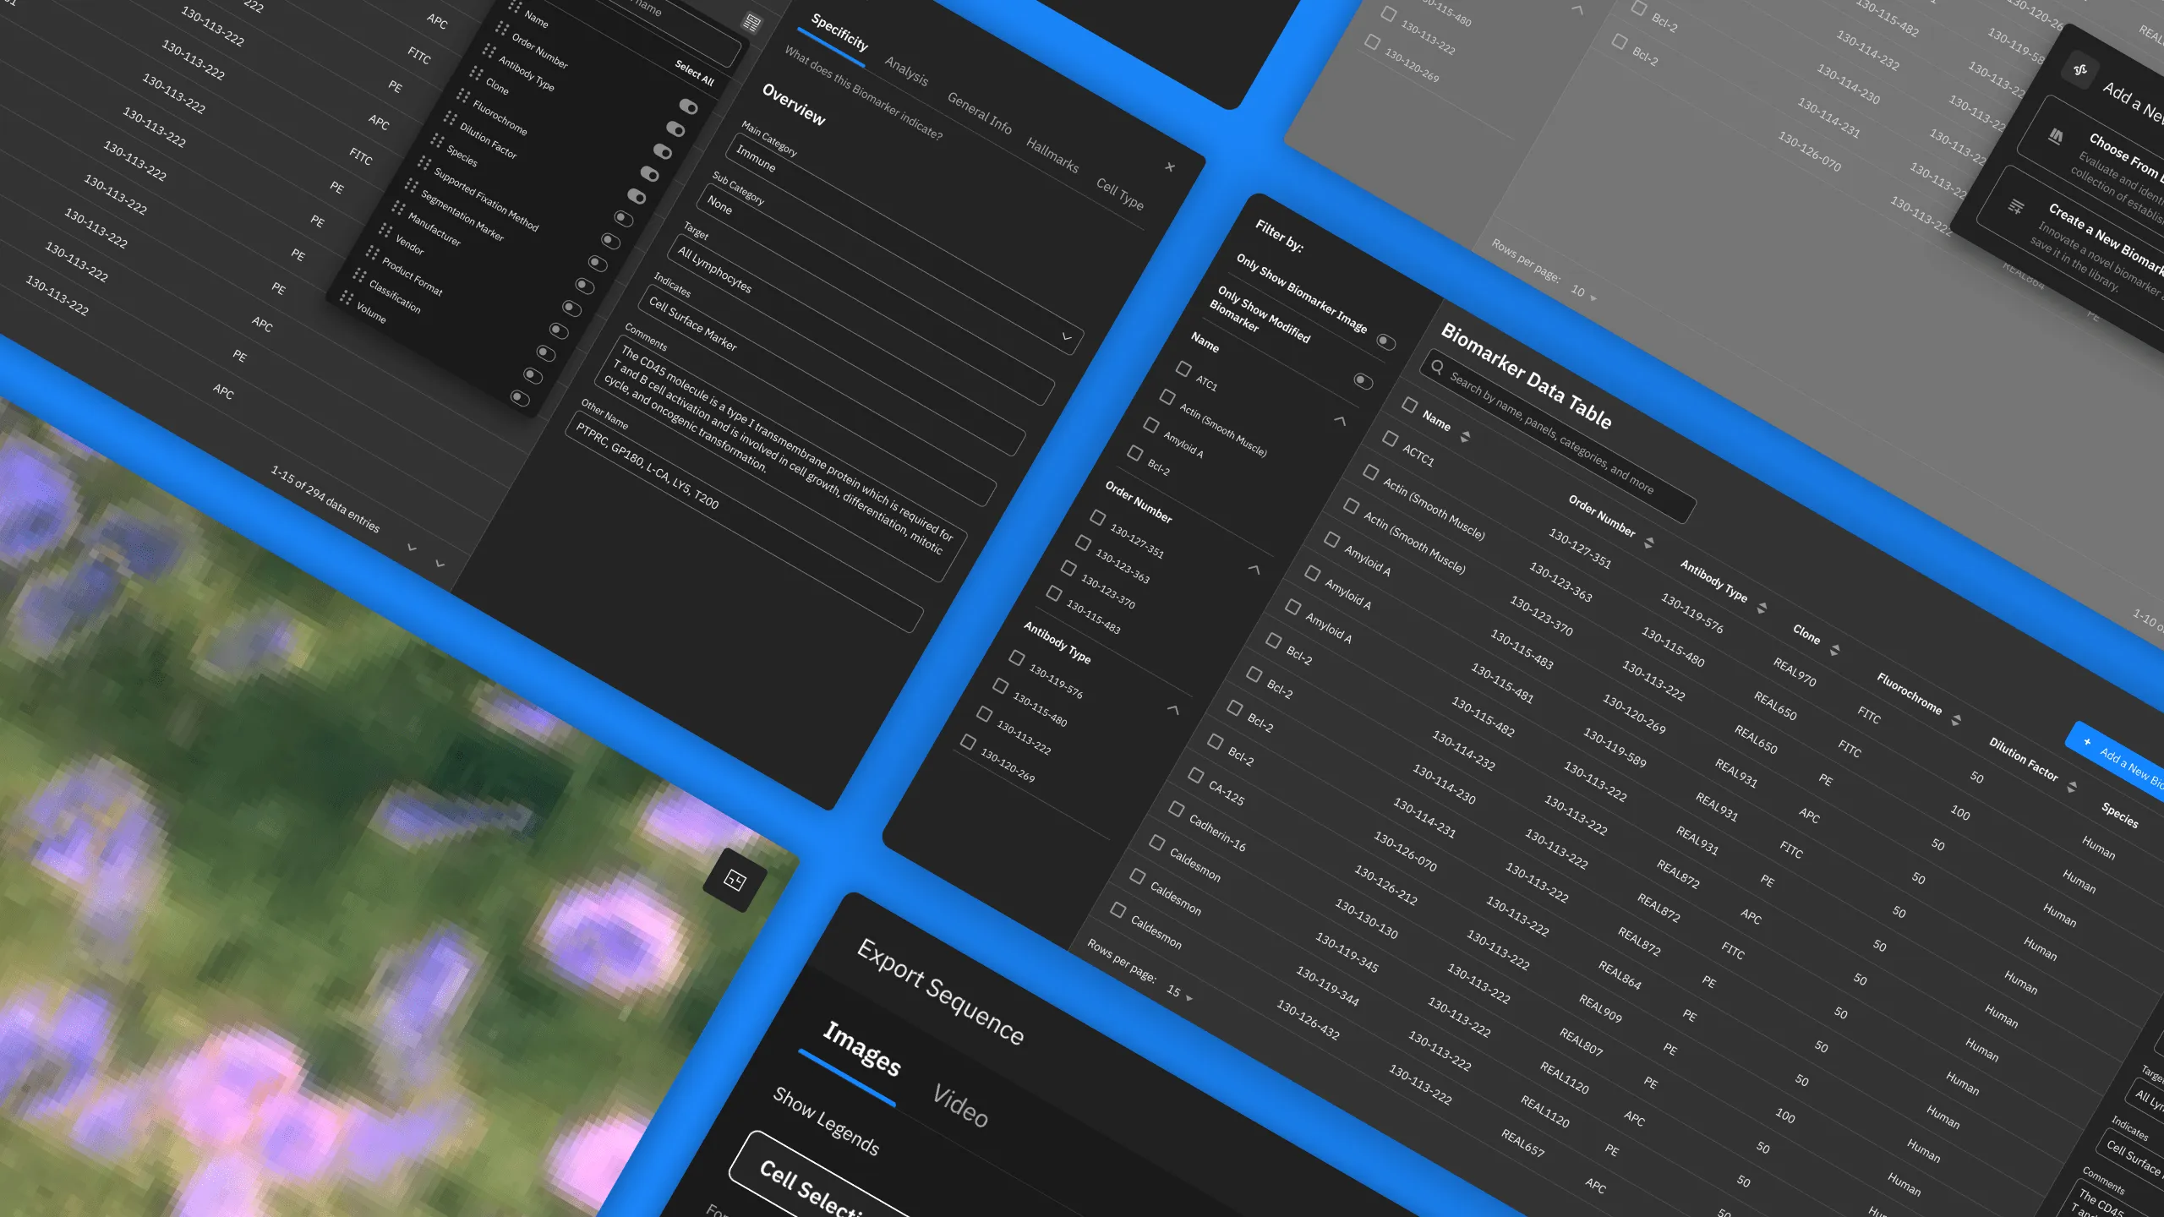Click drag handle beside Antibody Type column
The height and width of the screenshot is (1217, 2164).
pyautogui.click(x=489, y=52)
